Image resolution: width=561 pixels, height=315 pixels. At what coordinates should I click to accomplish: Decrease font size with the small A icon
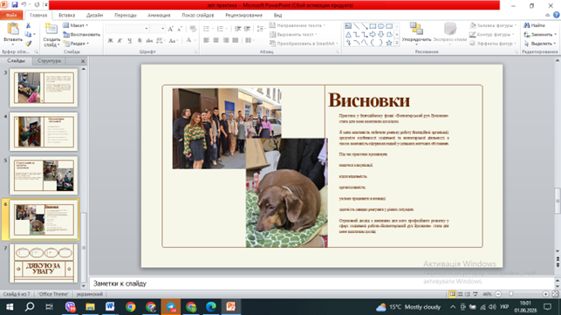(x=179, y=29)
